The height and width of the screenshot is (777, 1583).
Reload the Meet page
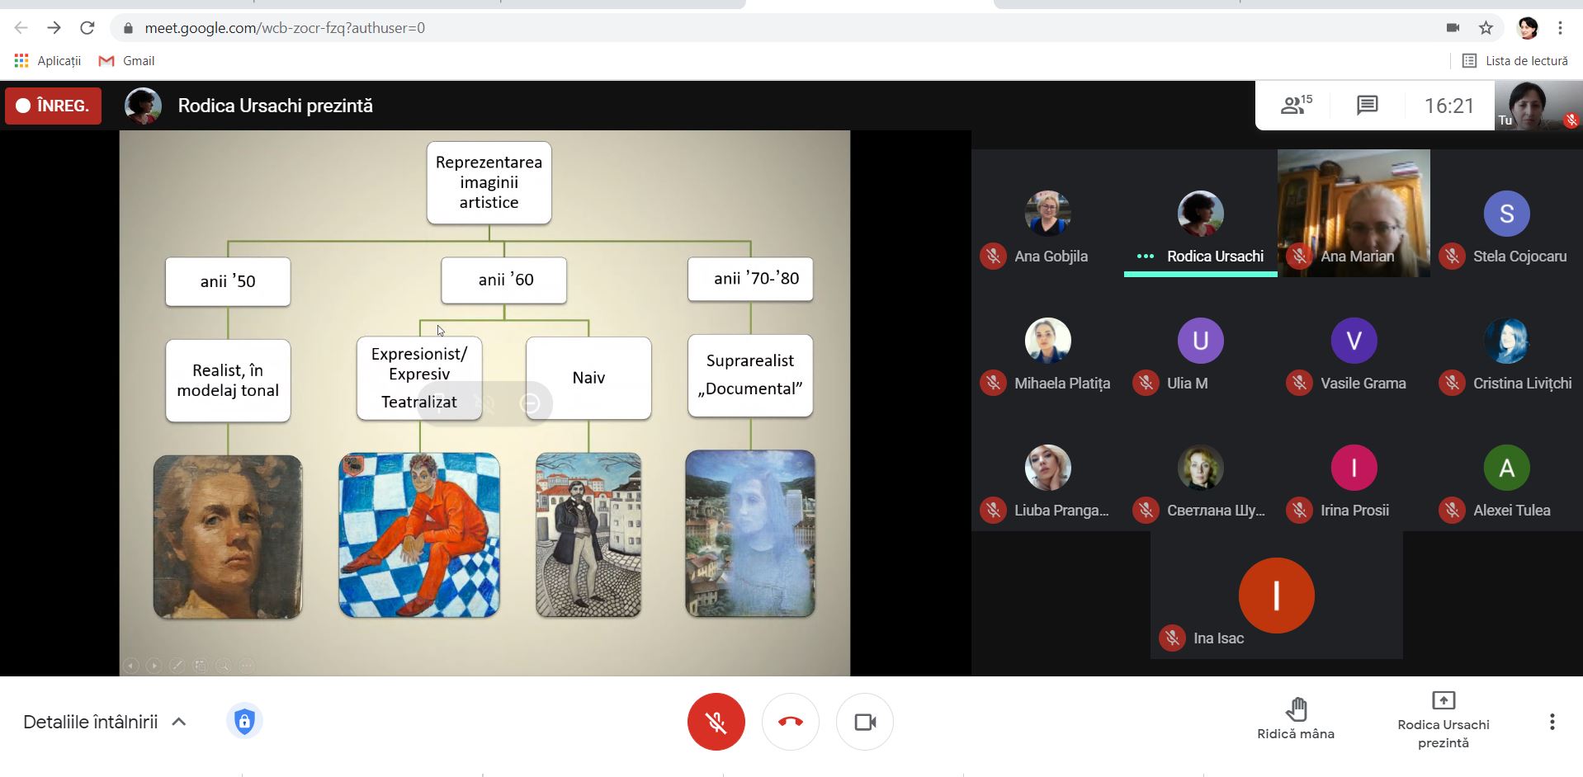(x=87, y=28)
